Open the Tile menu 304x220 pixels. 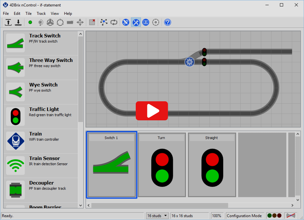tap(29, 14)
